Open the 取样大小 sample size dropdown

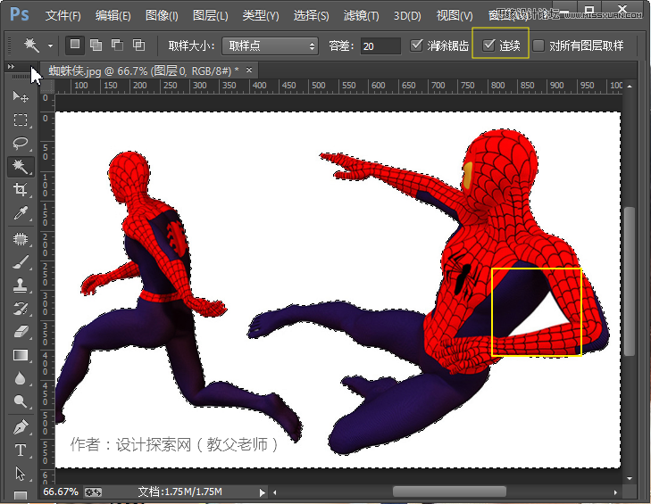click(270, 45)
